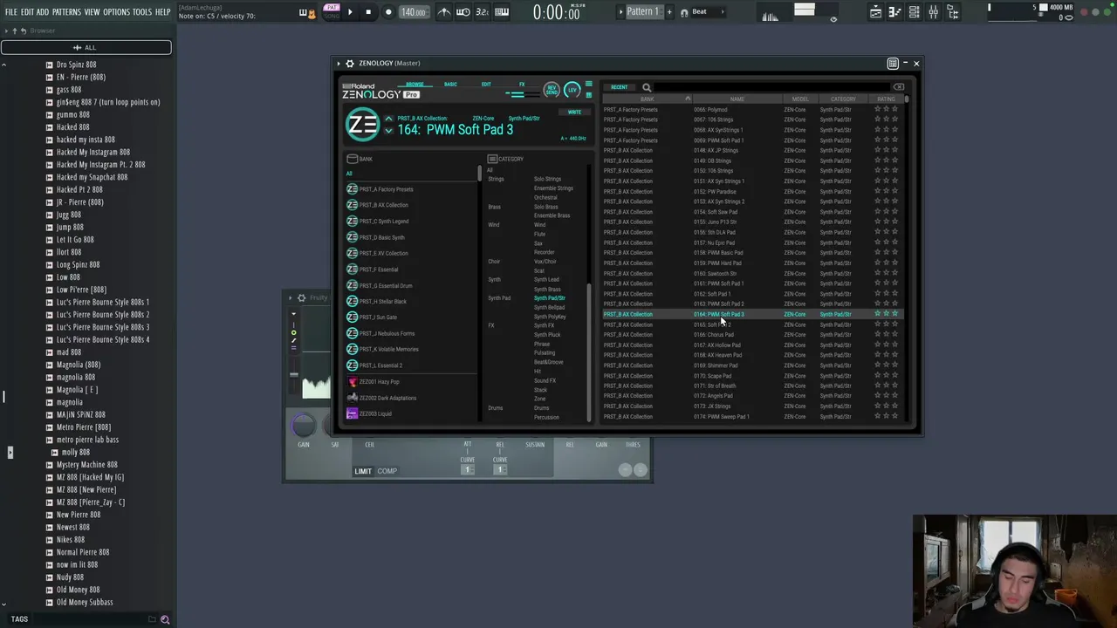Select the ZEZ003 Liquid bank
Viewport: 1117px width, 628px height.
click(375, 414)
